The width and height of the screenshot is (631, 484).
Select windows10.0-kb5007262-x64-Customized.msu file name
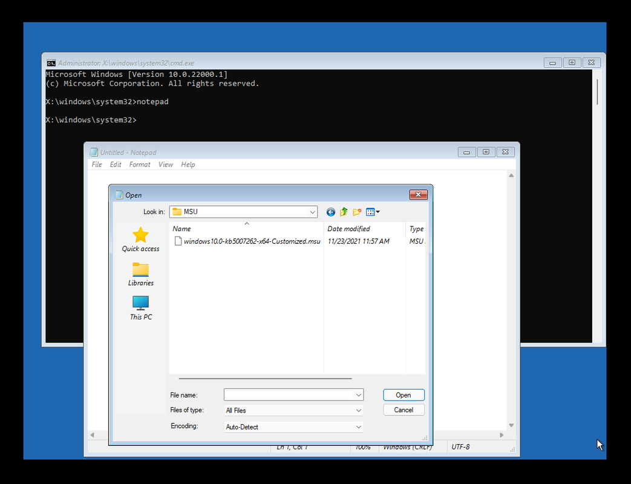(x=252, y=241)
